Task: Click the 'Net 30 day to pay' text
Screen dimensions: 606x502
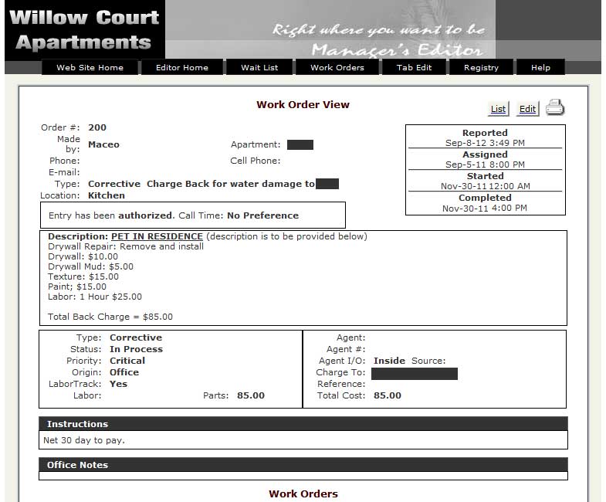Action: [84, 440]
